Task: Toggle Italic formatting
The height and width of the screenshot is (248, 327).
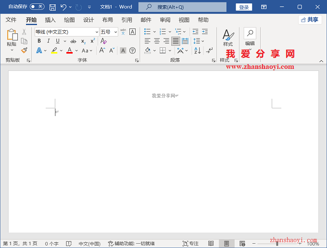Action: [x=49, y=41]
